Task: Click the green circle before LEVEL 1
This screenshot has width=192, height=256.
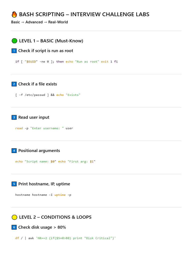Action: click(14, 41)
